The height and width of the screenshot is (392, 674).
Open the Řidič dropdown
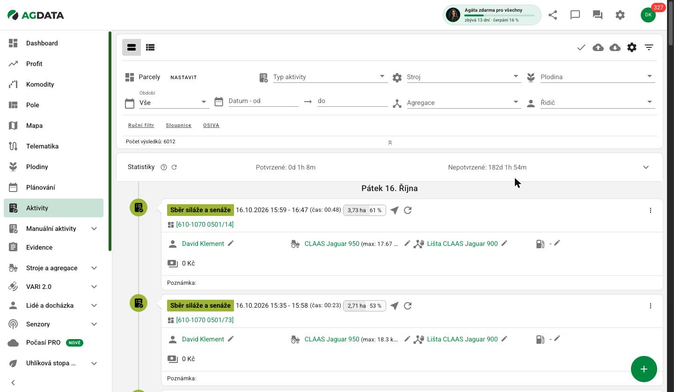[598, 102]
